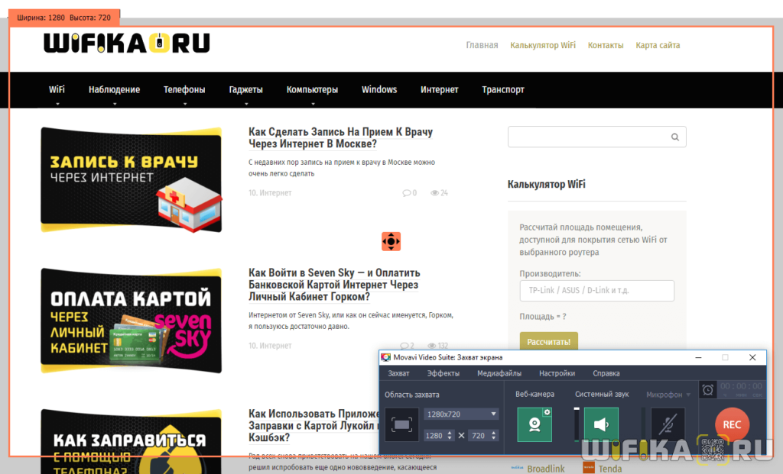This screenshot has width=783, height=474.
Task: Adjust the microphone volume level slider
Action: coord(643,424)
